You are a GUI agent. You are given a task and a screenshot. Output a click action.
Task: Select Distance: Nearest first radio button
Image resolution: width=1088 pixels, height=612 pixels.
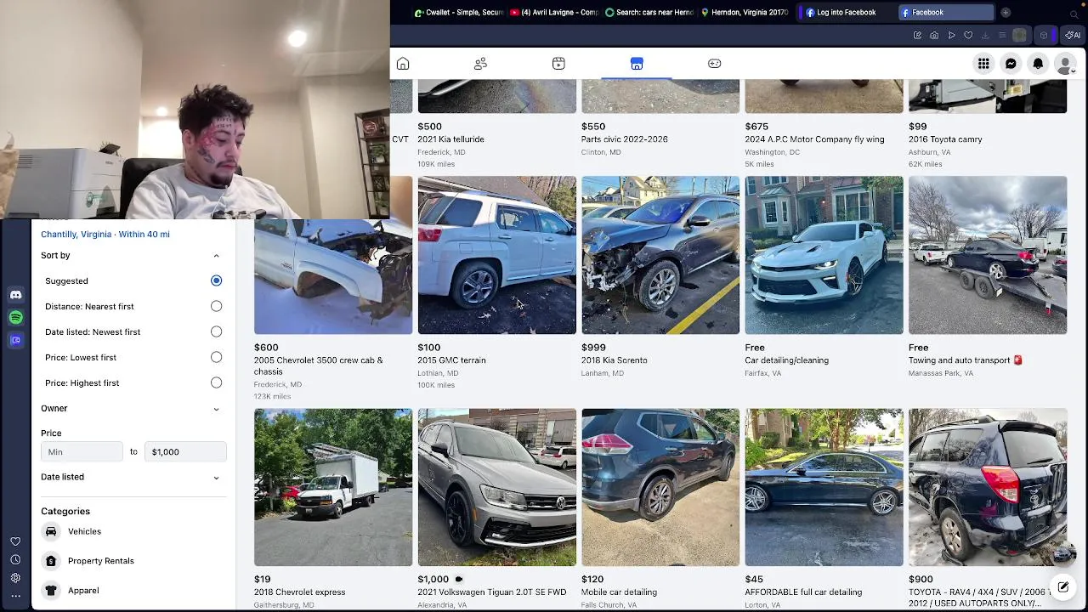click(x=216, y=306)
